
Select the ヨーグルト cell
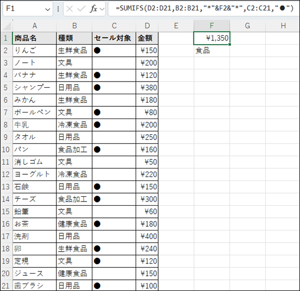tap(34, 174)
